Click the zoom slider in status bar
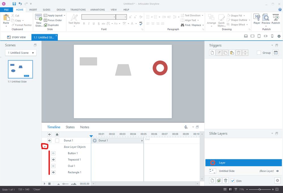The image size is (283, 193). coord(259,189)
